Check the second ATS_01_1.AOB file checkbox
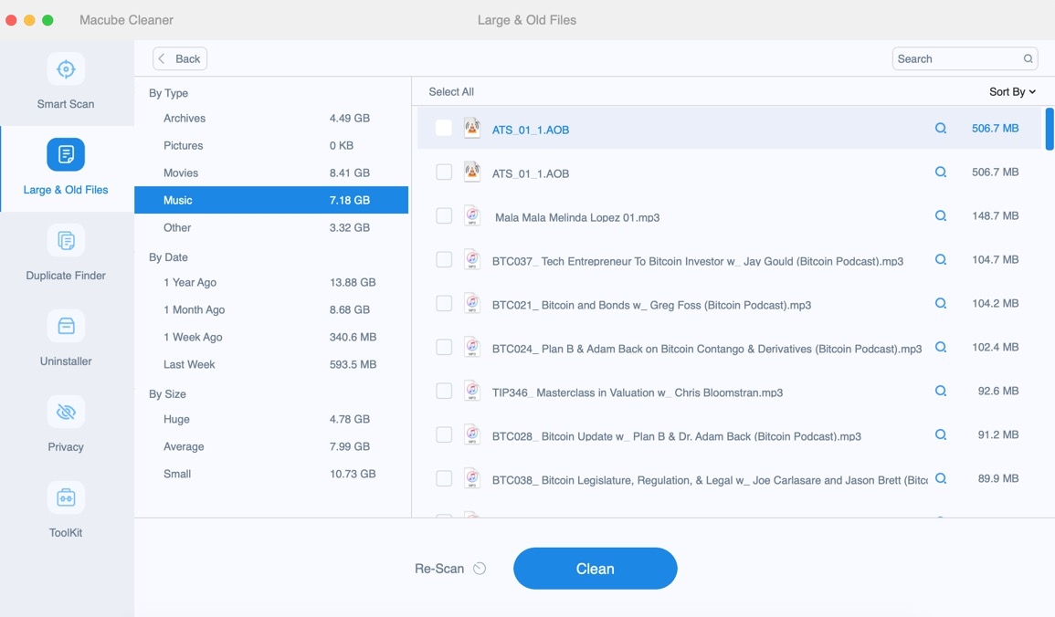Image resolution: width=1055 pixels, height=617 pixels. pyautogui.click(x=443, y=173)
